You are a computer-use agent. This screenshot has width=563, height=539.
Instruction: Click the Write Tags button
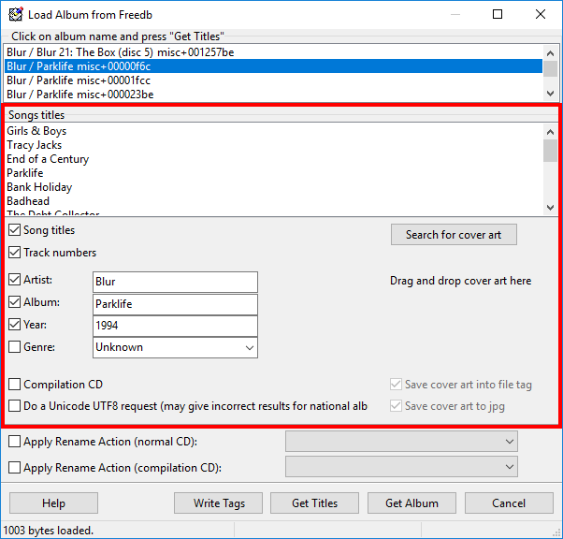pos(218,503)
